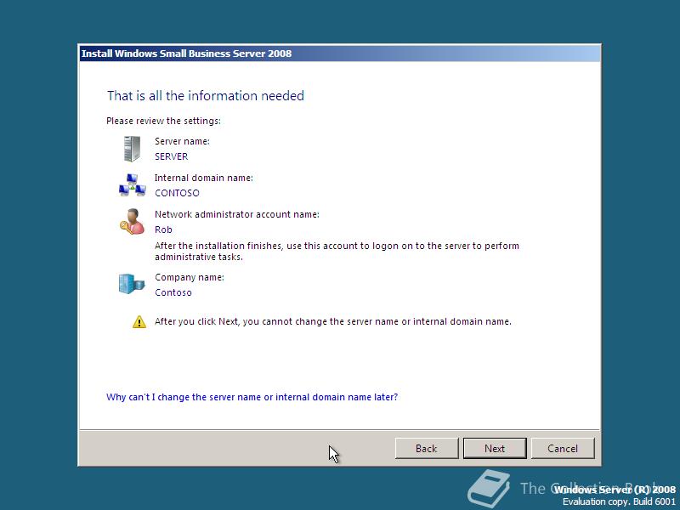The image size is (680, 510).
Task: Click the 'Internal domain name:' label
Action: (204, 178)
